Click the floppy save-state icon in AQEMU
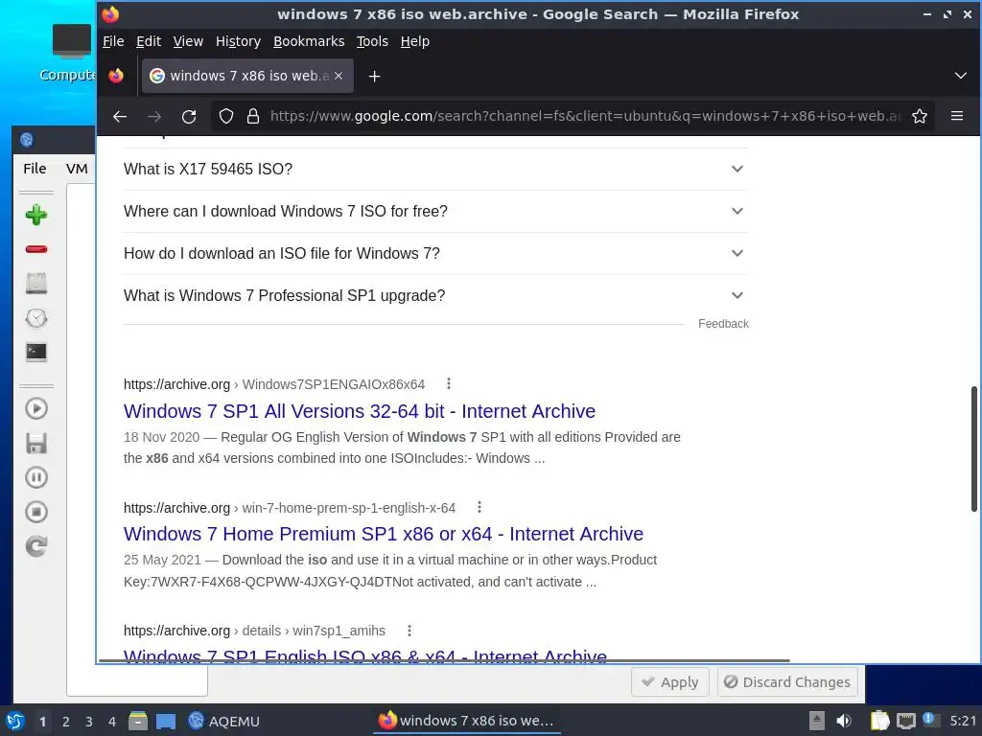Image resolution: width=982 pixels, height=736 pixels. [36, 443]
